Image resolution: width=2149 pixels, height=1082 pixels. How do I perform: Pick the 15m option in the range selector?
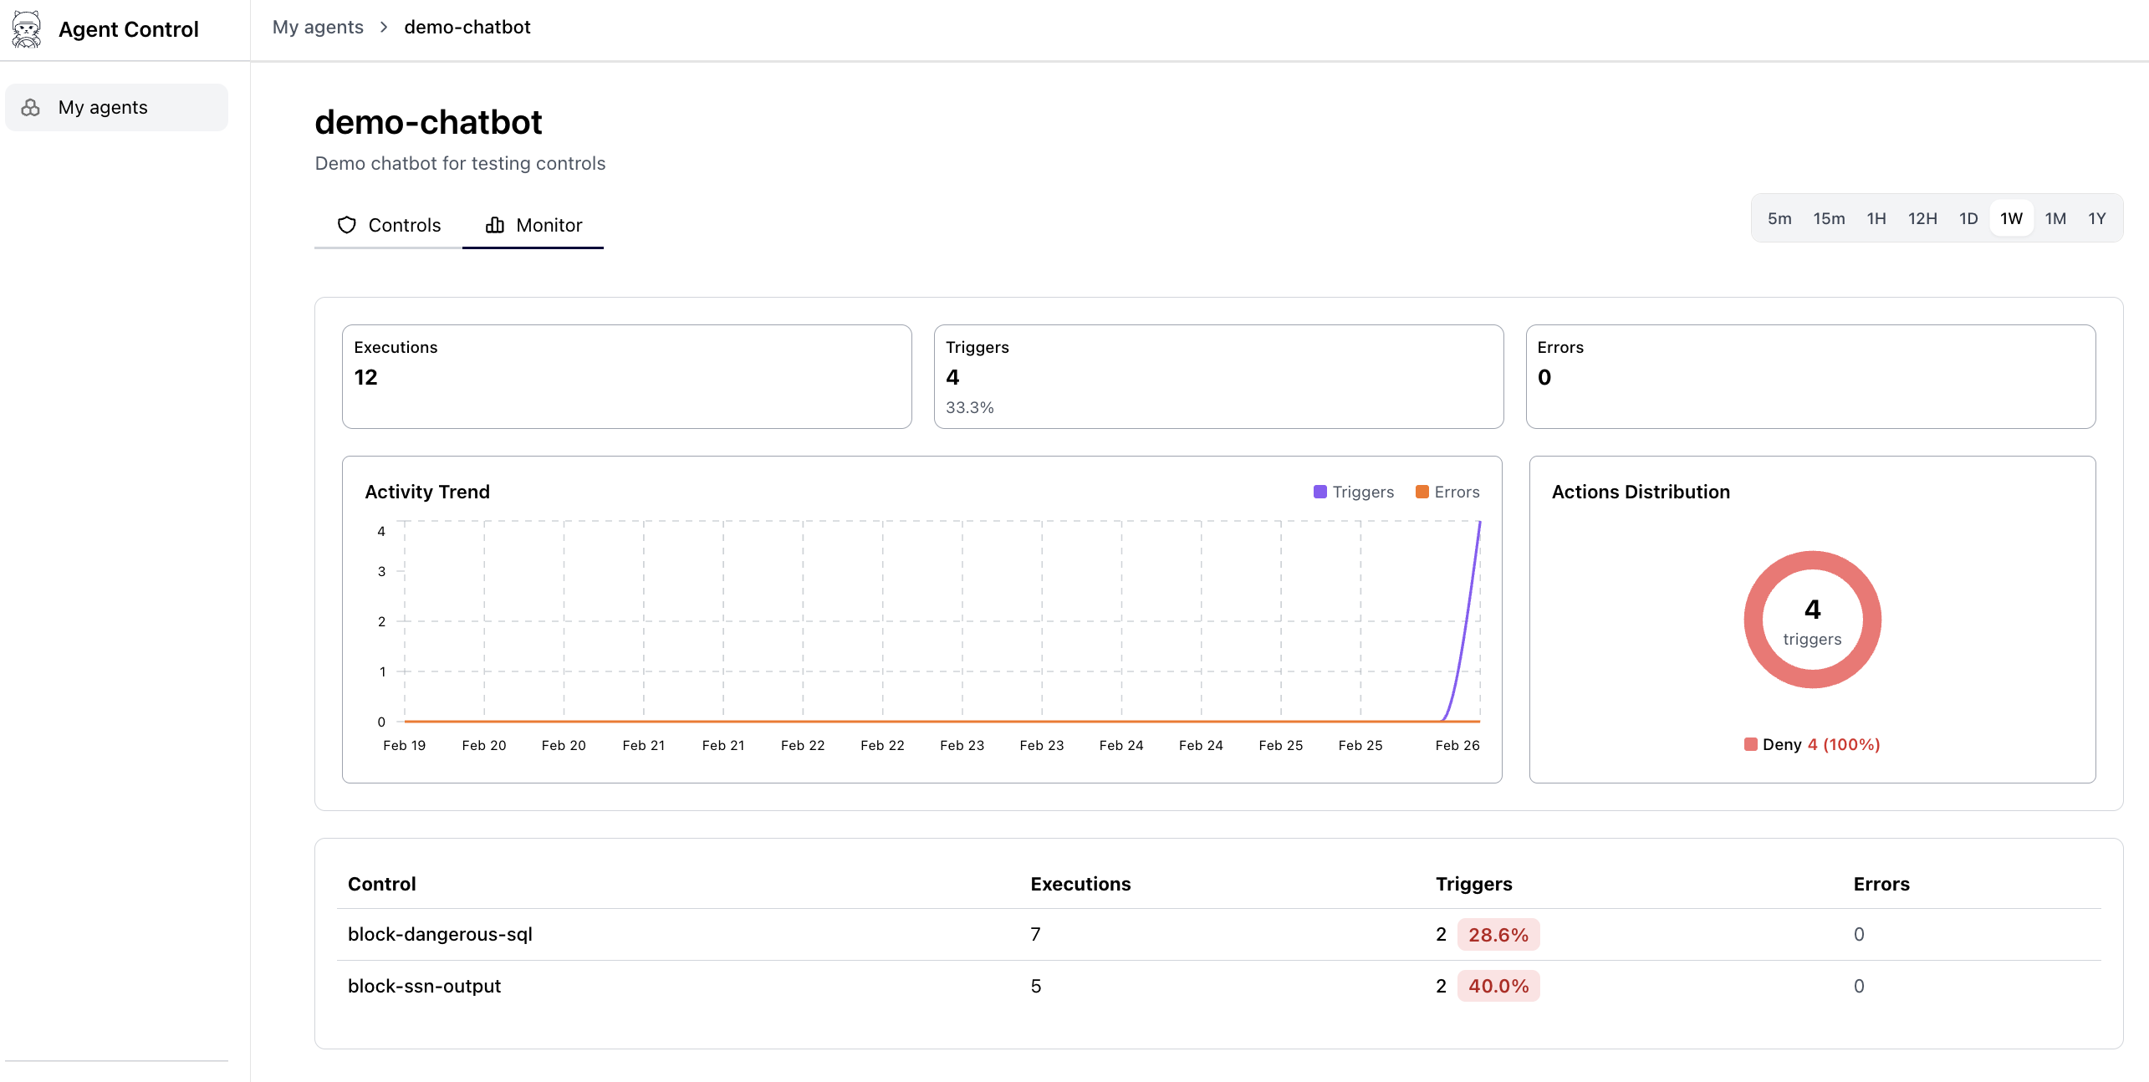[x=1829, y=218]
